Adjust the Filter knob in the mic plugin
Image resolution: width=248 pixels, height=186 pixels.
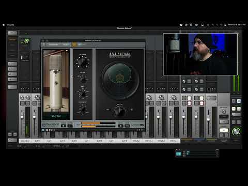[83, 80]
